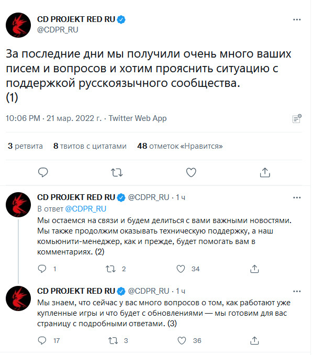The height and width of the screenshot is (355, 313).
Task: Retweet the main CD PROJEKT RED tweet
Action: [x=117, y=172]
